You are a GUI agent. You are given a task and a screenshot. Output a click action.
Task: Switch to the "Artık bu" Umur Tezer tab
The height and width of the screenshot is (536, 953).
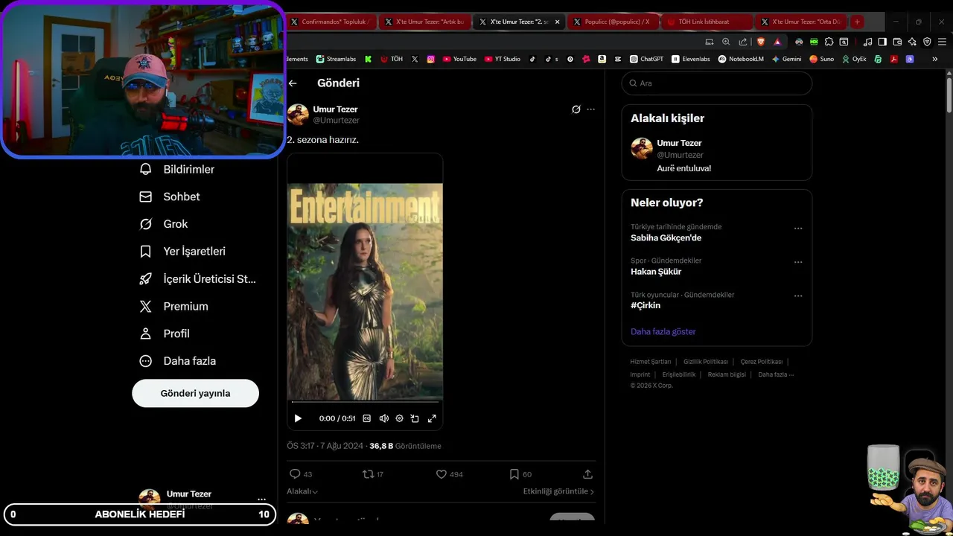pos(425,22)
